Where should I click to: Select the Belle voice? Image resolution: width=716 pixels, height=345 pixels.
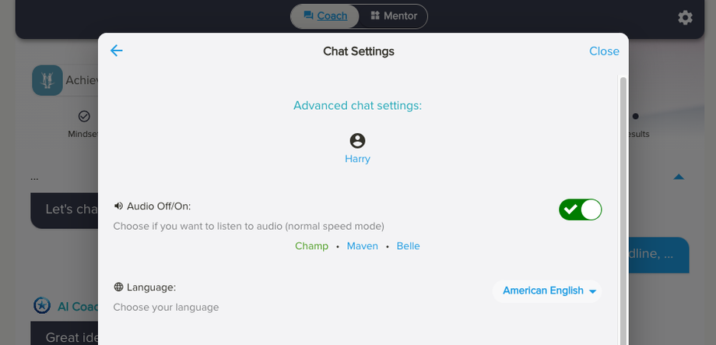(408, 246)
